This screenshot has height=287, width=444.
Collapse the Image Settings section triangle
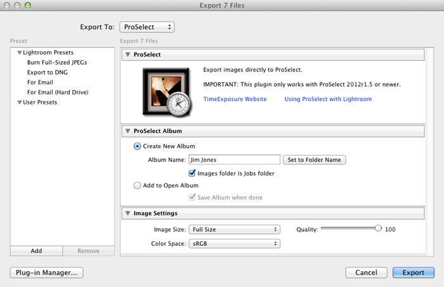[x=127, y=213]
